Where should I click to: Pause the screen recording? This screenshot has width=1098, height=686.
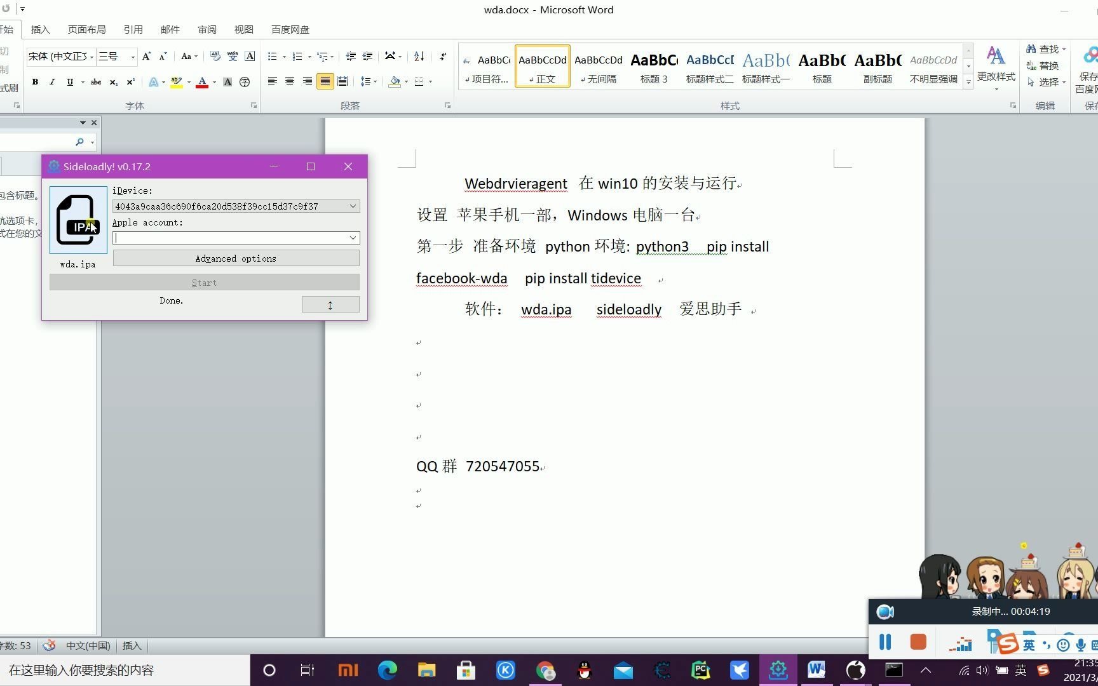pos(885,642)
